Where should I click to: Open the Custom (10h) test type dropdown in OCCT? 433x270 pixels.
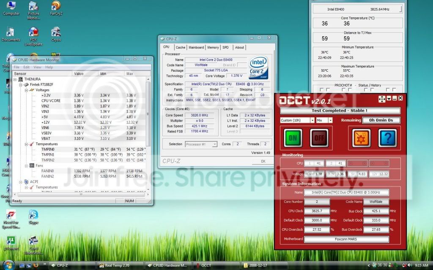312,120
